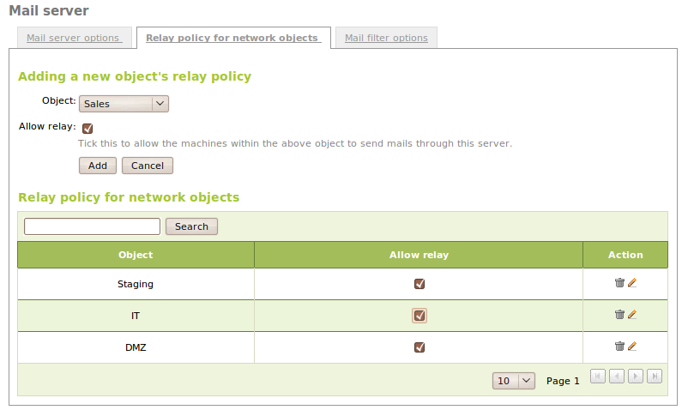Go to the next page of results
The width and height of the screenshot is (682, 416).
(x=636, y=376)
